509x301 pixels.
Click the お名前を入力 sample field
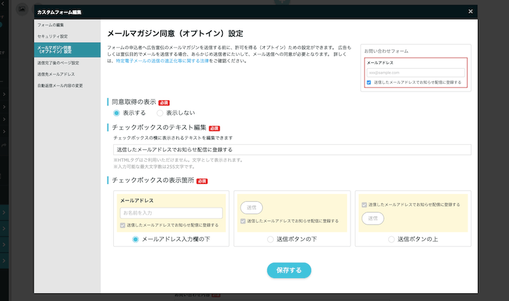pos(171,213)
